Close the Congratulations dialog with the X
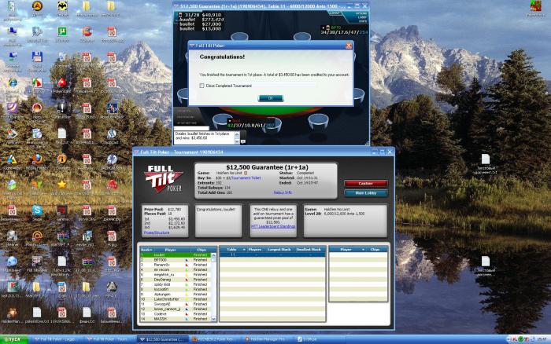The width and height of the screenshot is (551, 344). pyautogui.click(x=349, y=46)
